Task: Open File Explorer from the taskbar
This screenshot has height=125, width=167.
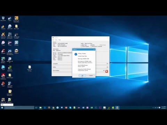Action: 40,108
